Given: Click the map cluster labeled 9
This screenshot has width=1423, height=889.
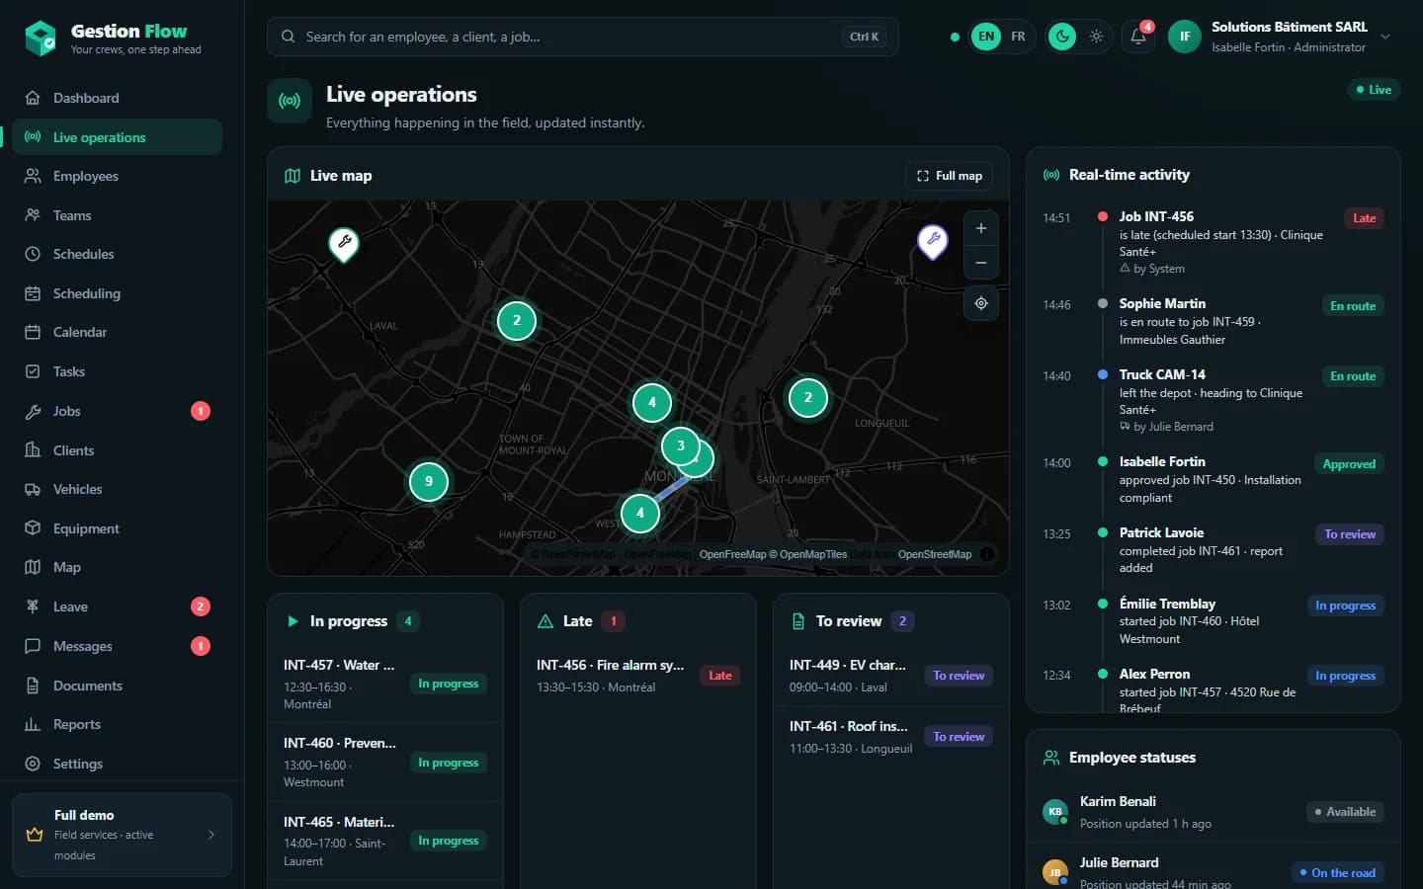Looking at the screenshot, I should coord(429,482).
